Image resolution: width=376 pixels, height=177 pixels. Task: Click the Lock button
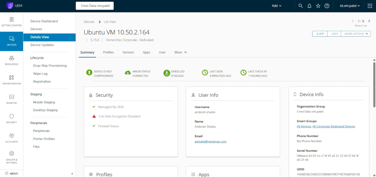point(335,34)
